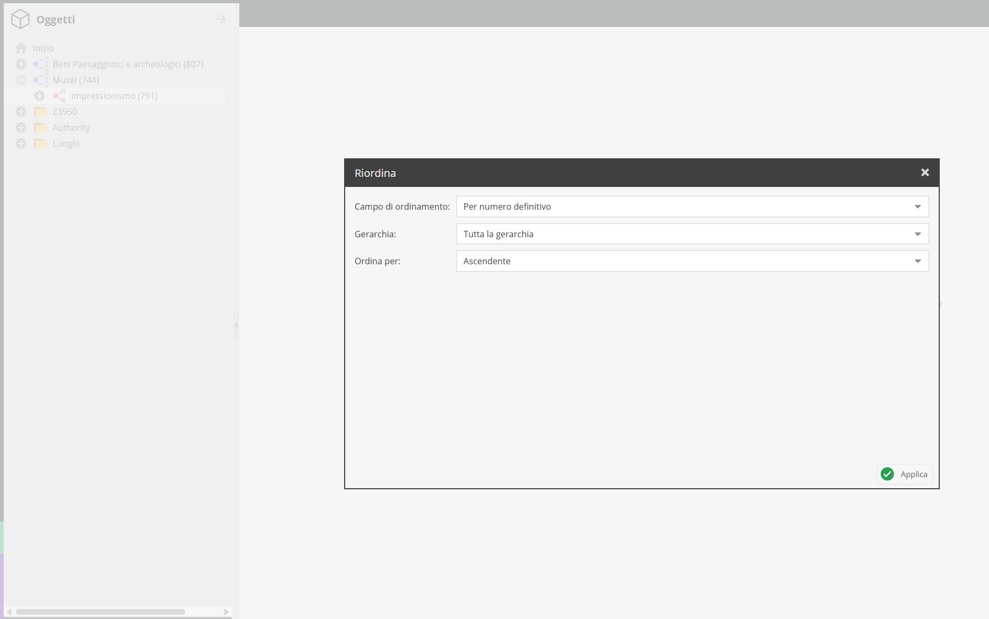The height and width of the screenshot is (619, 989).
Task: Click the sidebar collapse handle arrow
Action: (236, 325)
